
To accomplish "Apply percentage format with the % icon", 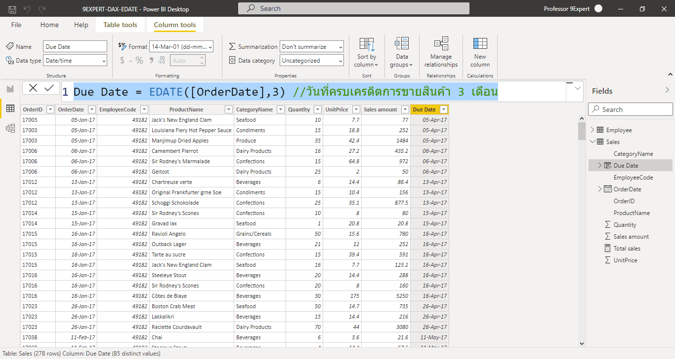I will pos(139,60).
